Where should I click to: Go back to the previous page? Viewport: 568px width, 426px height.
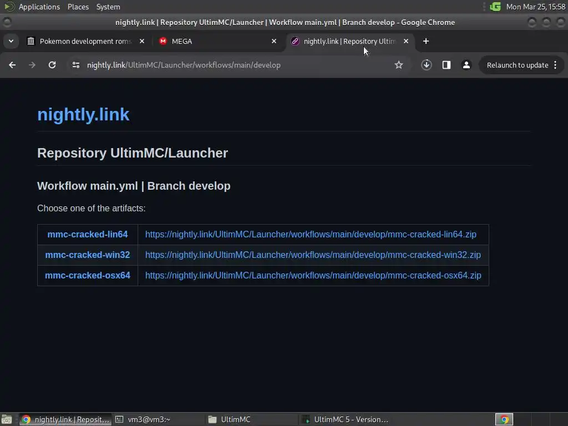pyautogui.click(x=12, y=65)
